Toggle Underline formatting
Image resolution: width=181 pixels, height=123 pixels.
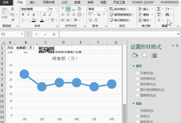point(34,15)
